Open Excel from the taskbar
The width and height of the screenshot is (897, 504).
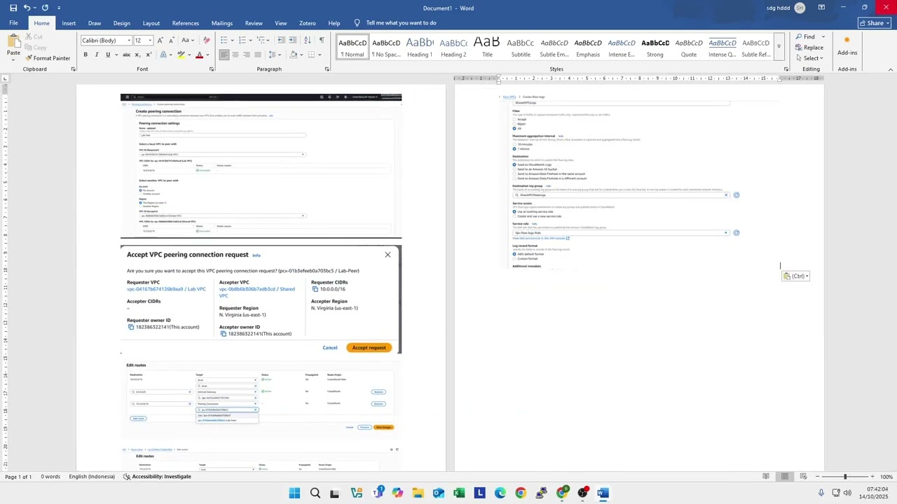click(459, 493)
